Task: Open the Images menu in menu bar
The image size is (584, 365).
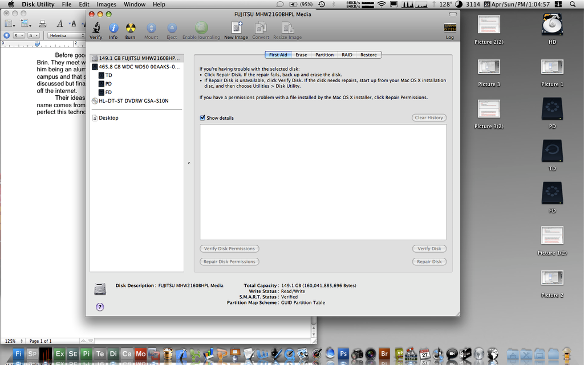Action: (x=106, y=4)
